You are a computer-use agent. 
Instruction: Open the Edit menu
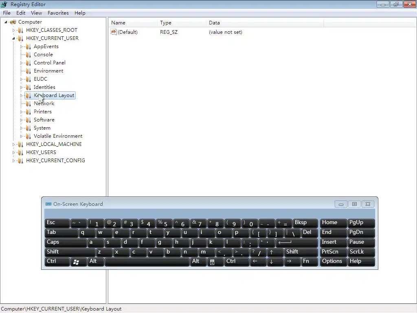point(21,13)
